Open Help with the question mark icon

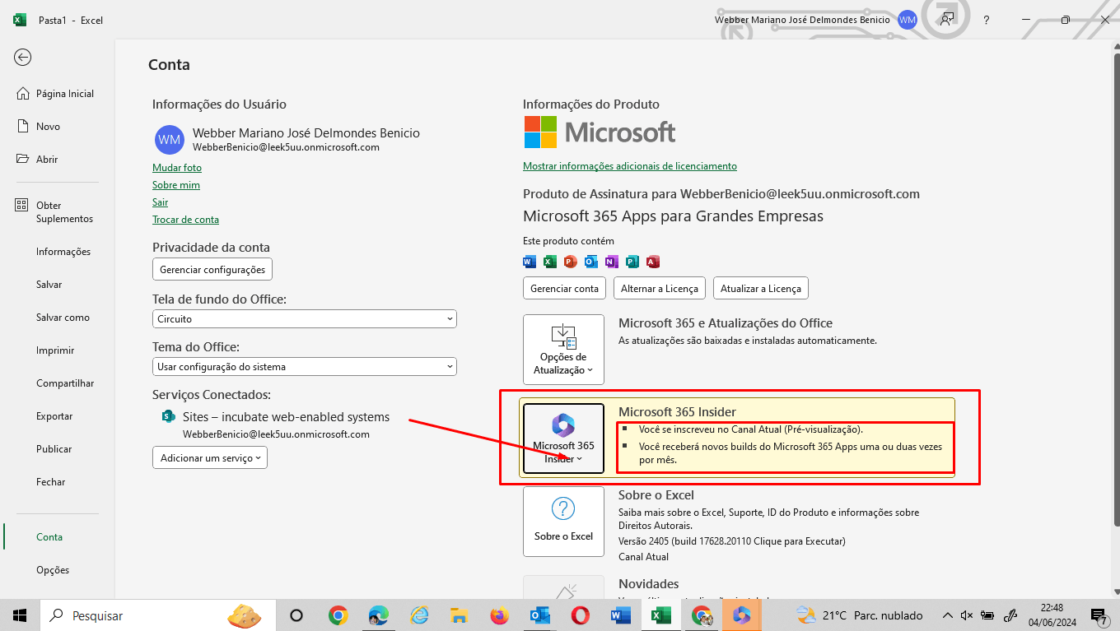[x=987, y=20]
